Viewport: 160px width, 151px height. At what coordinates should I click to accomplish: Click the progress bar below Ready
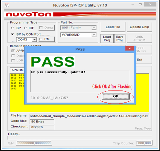(80, 138)
